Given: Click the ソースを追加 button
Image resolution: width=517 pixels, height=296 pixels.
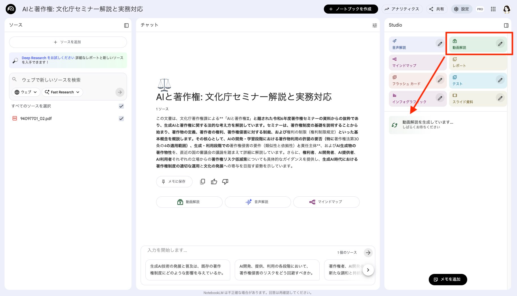Looking at the screenshot, I should tap(68, 42).
